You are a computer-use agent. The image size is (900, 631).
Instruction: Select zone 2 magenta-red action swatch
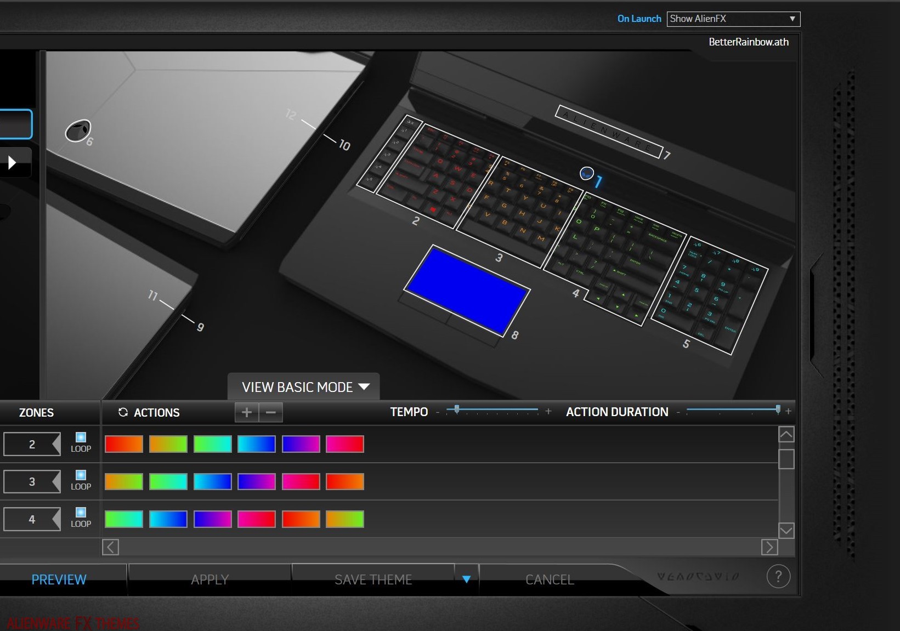coord(345,444)
